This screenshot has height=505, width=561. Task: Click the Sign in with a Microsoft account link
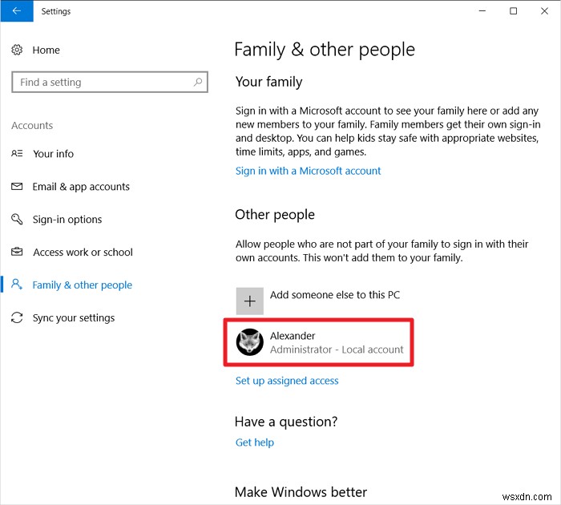pyautogui.click(x=308, y=171)
